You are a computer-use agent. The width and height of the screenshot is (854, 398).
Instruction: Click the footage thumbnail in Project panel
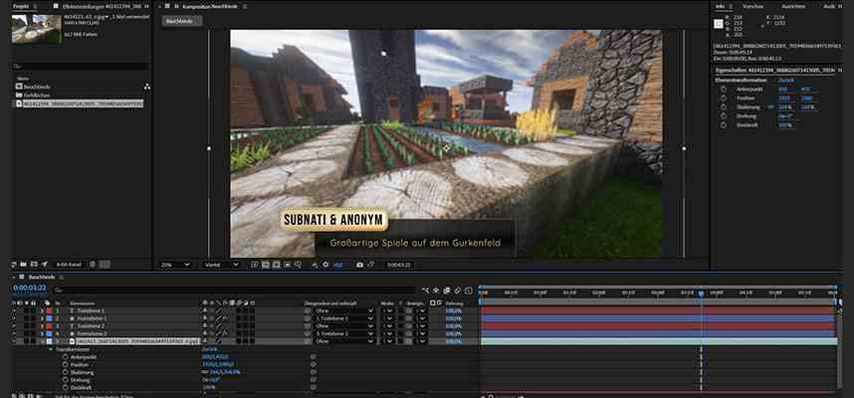pyautogui.click(x=37, y=28)
